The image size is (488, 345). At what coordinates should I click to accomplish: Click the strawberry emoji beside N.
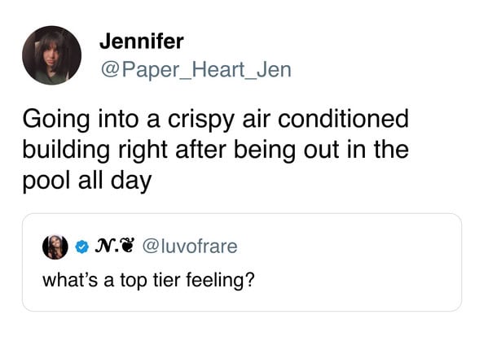[x=127, y=246]
